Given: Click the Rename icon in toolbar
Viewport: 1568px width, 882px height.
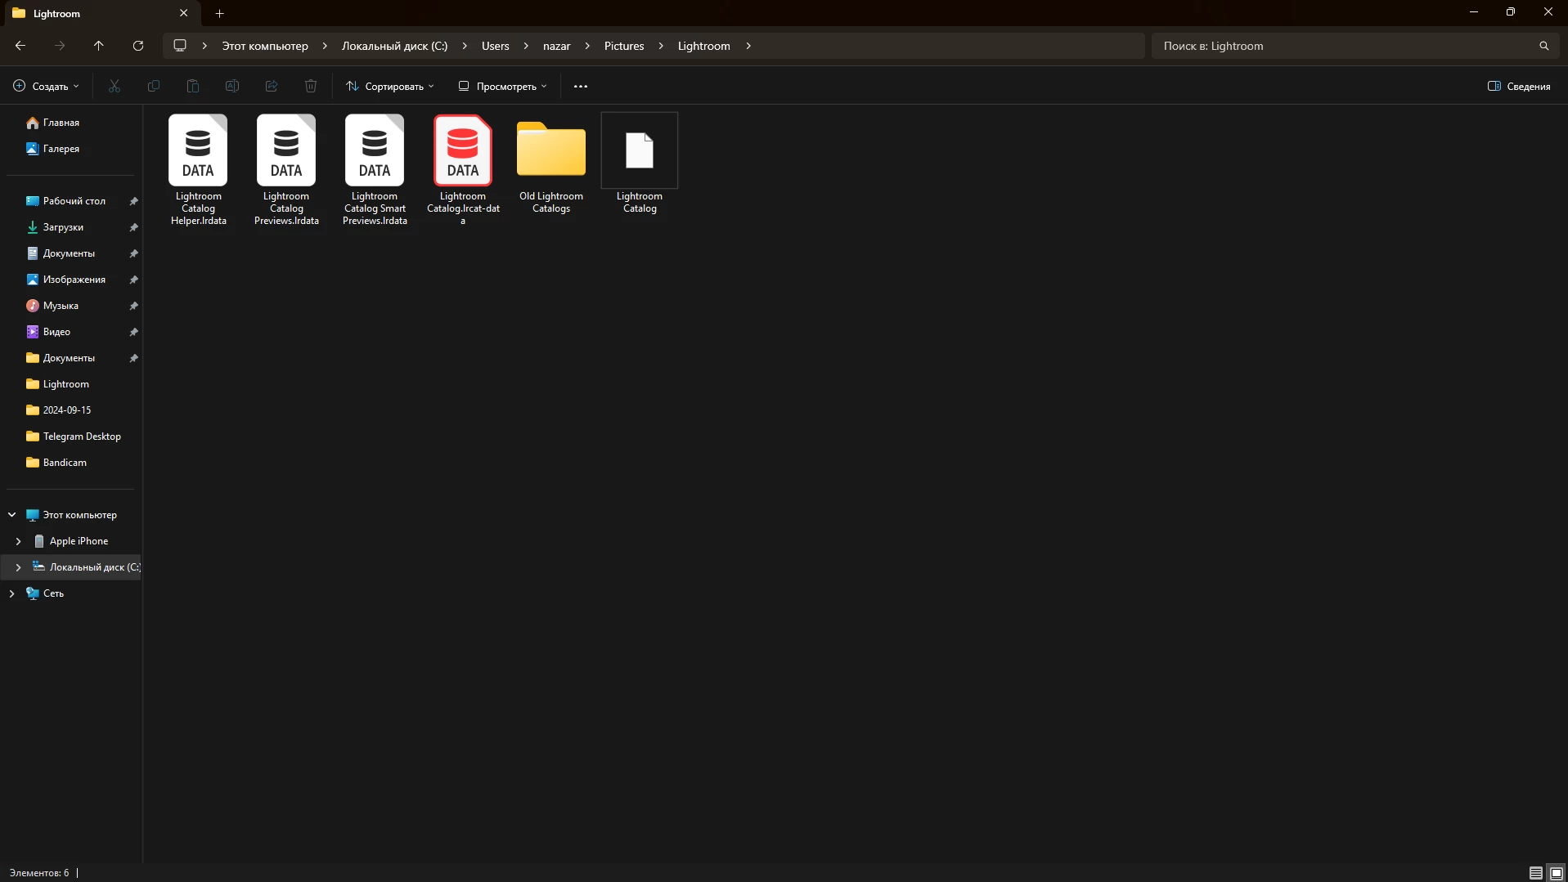Looking at the screenshot, I should click(x=232, y=86).
